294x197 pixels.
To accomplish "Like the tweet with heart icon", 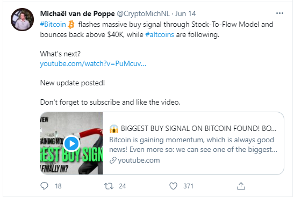I will point(173,186).
